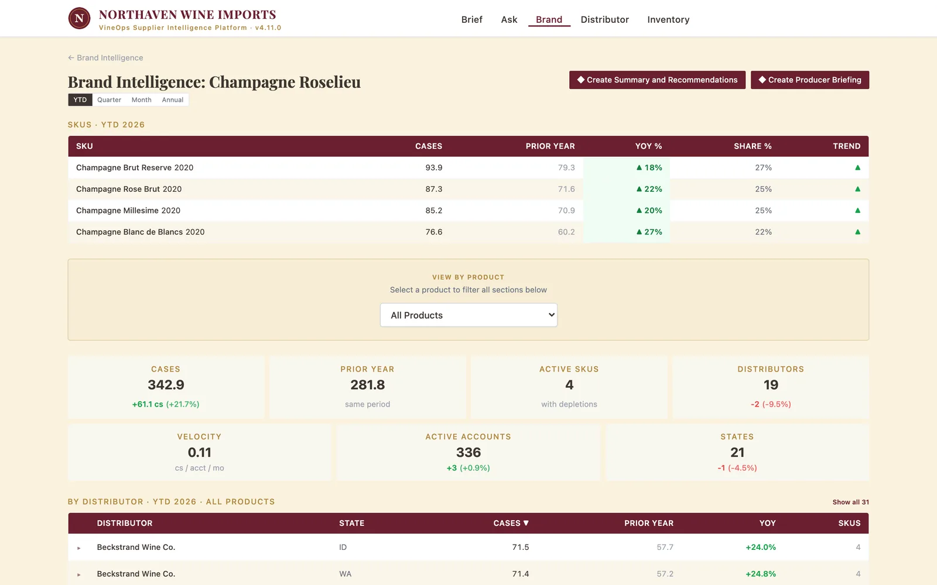Image resolution: width=937 pixels, height=585 pixels.
Task: Click the Champagne Rose Brut 2020 SKU
Action: pos(129,189)
